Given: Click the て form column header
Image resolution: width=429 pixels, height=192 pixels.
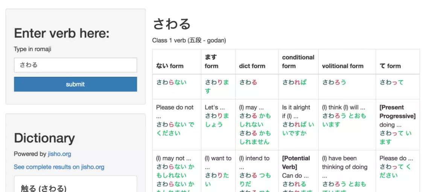Looking at the screenshot, I should [x=390, y=66].
